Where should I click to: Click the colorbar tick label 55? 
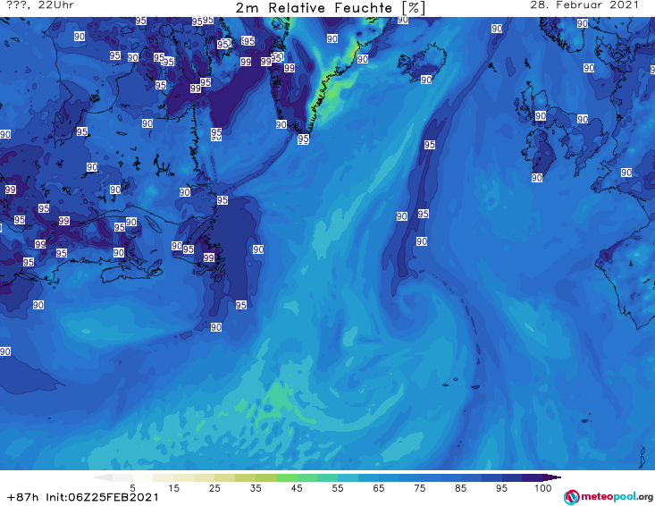(x=338, y=488)
